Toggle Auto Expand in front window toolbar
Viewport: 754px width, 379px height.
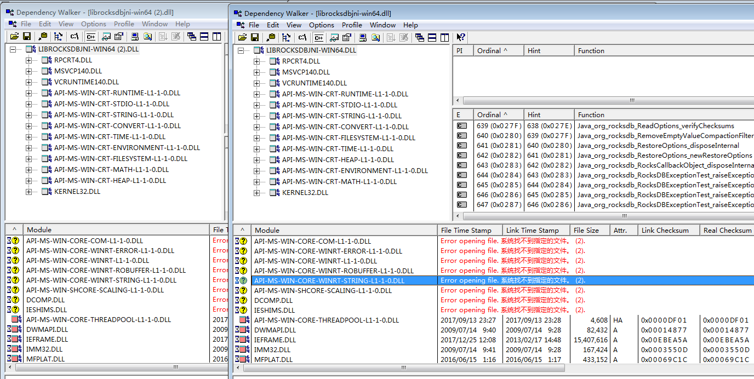point(287,37)
